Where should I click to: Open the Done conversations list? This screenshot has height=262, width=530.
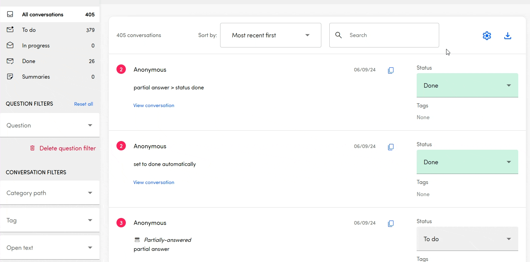[29, 61]
